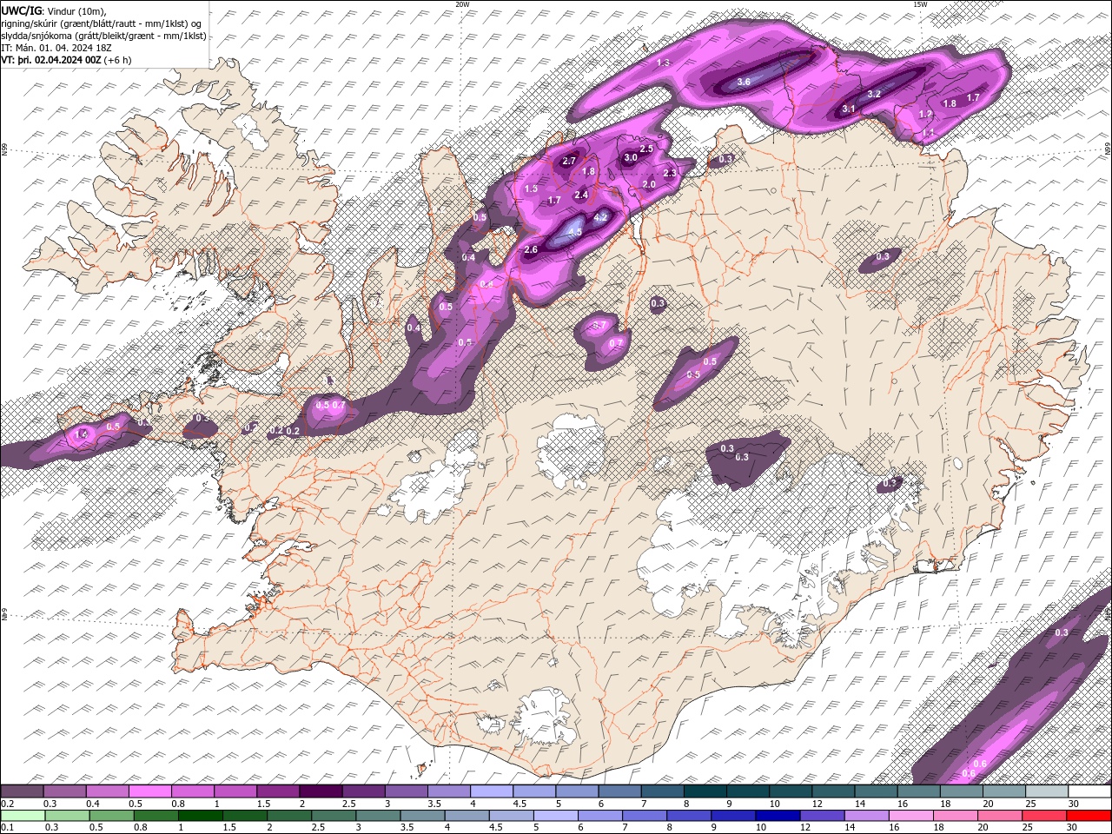1112x834 pixels.
Task: Click the light pink rain legend swatch labeled 16
Action: tap(912, 816)
